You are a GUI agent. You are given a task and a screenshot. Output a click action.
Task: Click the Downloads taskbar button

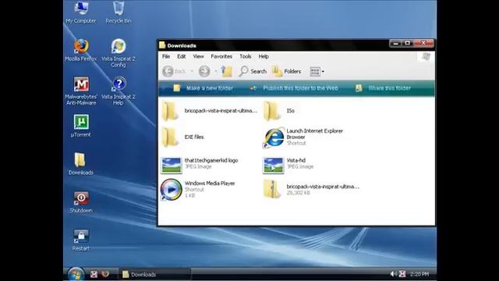coord(154,274)
